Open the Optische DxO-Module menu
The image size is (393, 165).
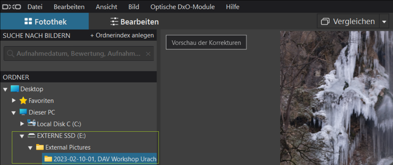183,7
